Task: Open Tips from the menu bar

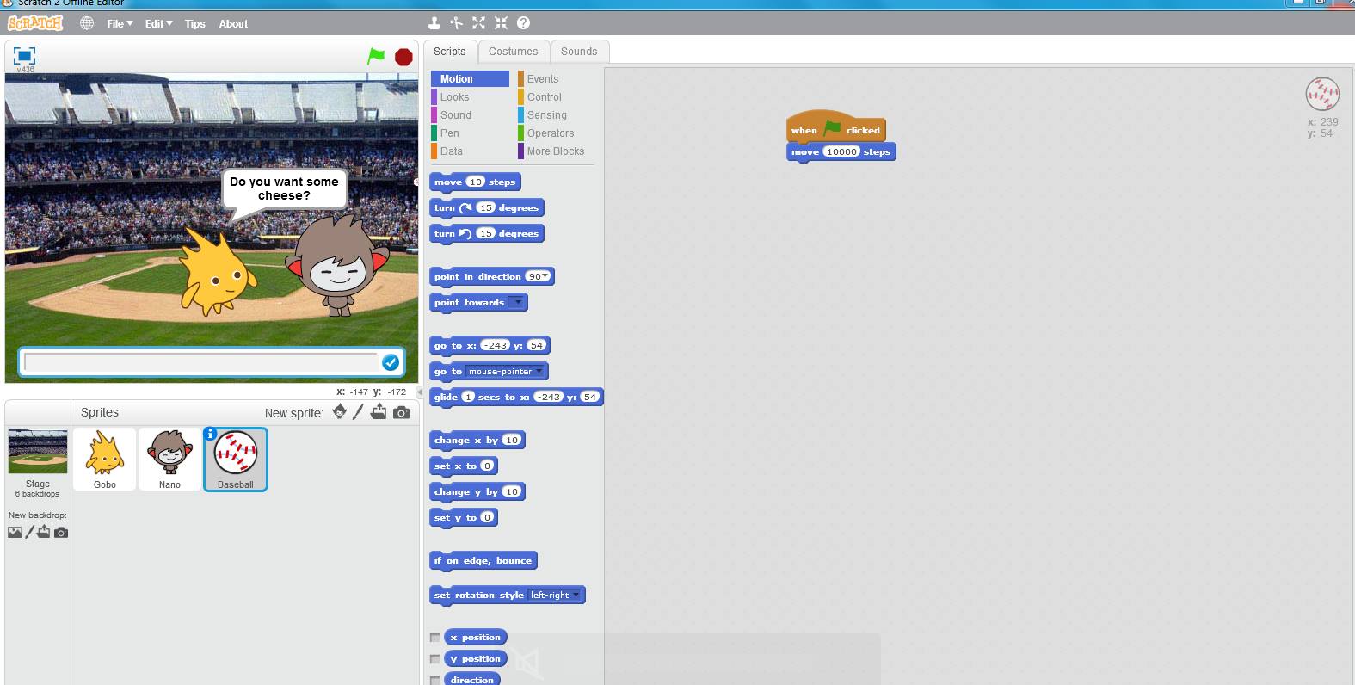Action: [195, 24]
